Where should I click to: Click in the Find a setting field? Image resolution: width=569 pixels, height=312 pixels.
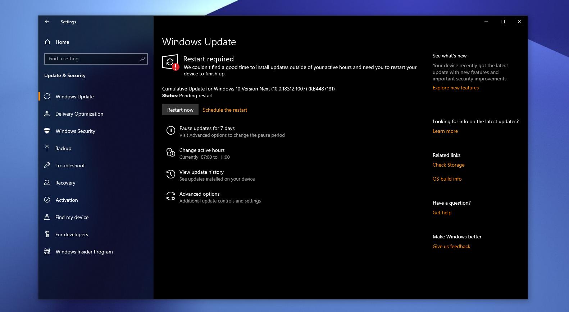[96, 59]
